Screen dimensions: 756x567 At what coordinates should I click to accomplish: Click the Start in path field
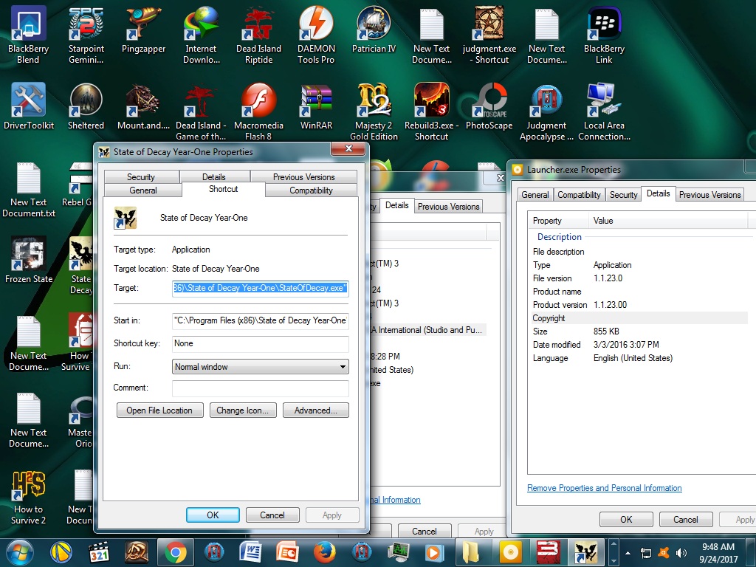coord(261,320)
